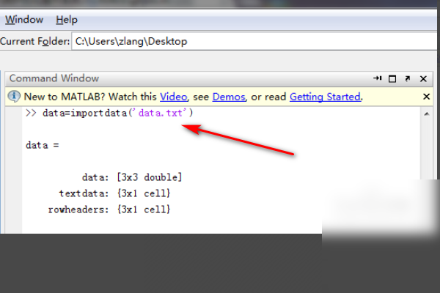Click the importdata command text
This screenshot has width=440, height=293.
click(x=99, y=113)
